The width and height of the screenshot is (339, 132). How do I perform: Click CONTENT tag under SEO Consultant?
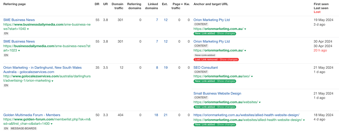pos(201,72)
